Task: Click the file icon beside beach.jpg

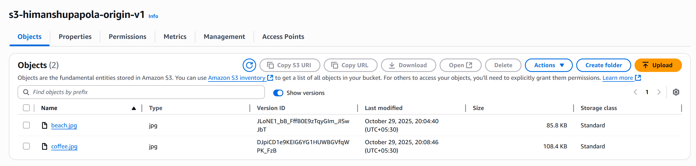Action: pyautogui.click(x=44, y=125)
